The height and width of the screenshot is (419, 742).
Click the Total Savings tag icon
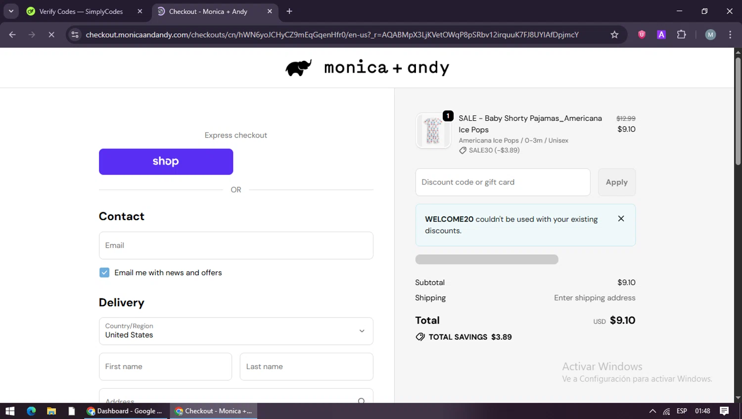(x=420, y=337)
